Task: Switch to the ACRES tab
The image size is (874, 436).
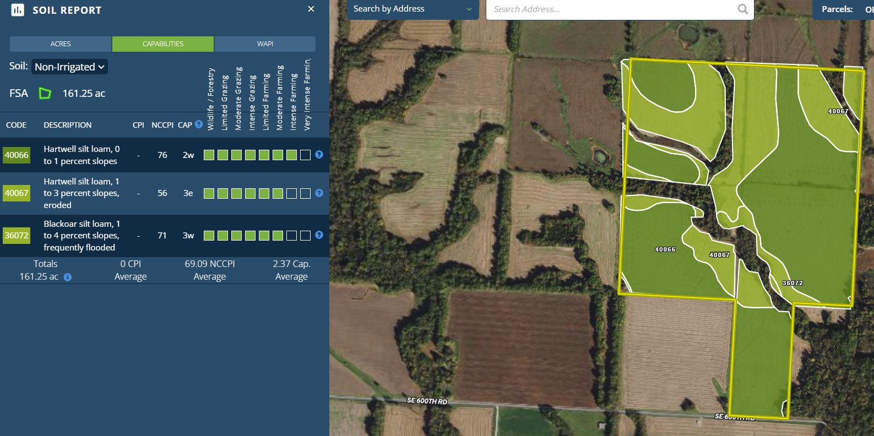Action: pos(61,44)
